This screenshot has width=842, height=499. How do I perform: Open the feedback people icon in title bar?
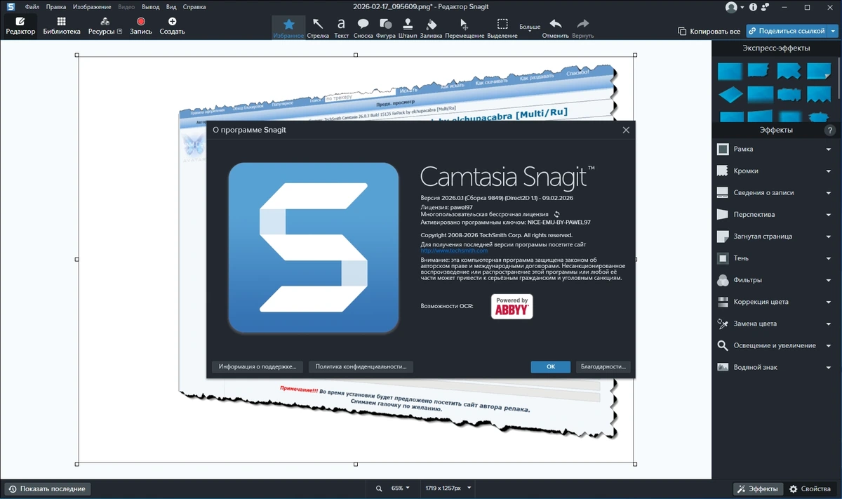click(x=766, y=8)
